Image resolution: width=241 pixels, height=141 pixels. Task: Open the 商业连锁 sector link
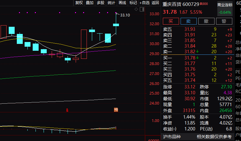click(225, 5)
